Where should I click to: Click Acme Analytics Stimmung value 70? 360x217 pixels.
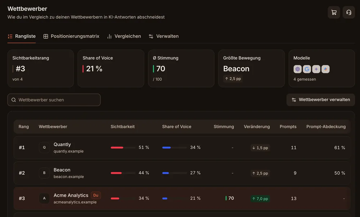tap(231, 198)
